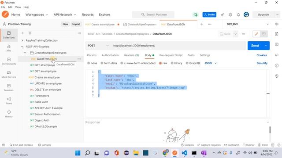Open the Cookies link beside request tabs
This screenshot has width=282, height=158.
(x=262, y=55)
